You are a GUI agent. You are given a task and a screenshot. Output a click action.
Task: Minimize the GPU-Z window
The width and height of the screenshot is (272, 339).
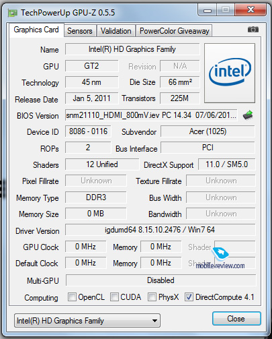208,10
